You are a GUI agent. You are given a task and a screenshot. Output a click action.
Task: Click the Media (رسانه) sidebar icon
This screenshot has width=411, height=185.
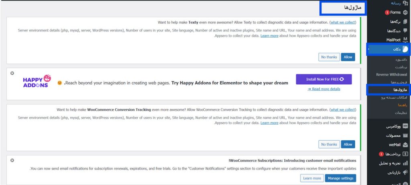[x=405, y=3]
